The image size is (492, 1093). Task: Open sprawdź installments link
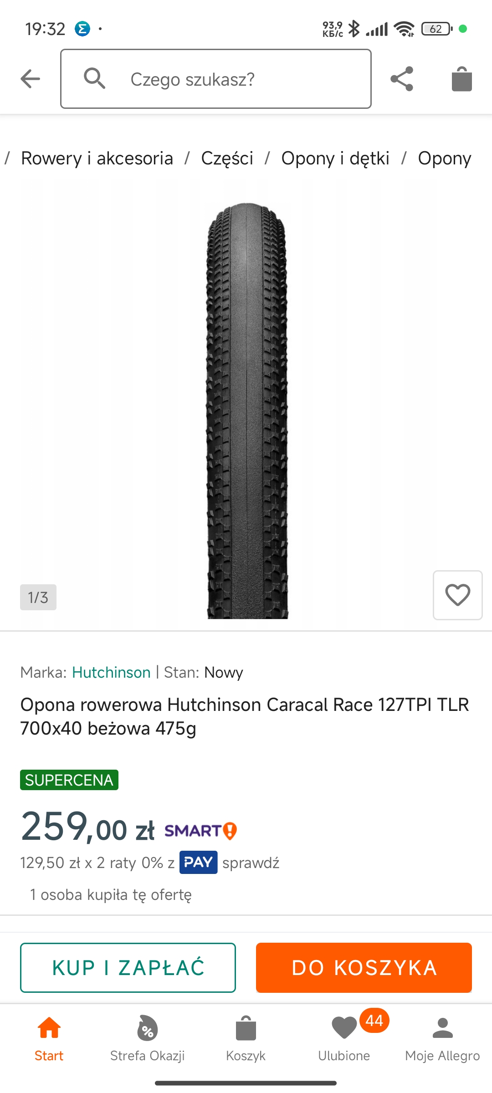pyautogui.click(x=251, y=863)
